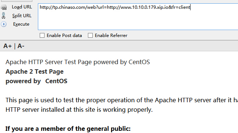Screen dimensions: 238x133
Task: Increase font size with A+
Action: coord(7,46)
